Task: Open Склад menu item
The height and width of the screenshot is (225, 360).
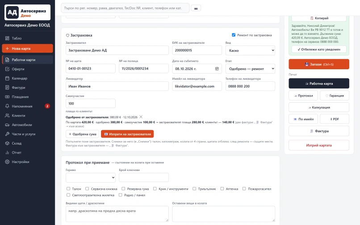Action: click(x=27, y=143)
